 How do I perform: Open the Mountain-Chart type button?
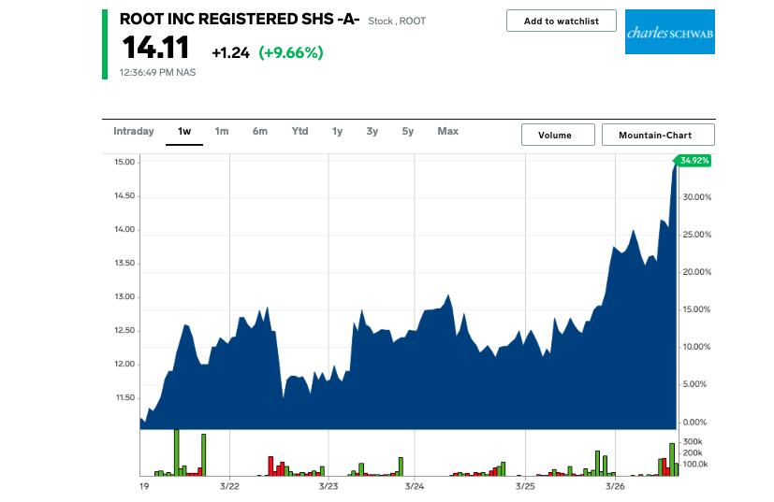click(658, 135)
